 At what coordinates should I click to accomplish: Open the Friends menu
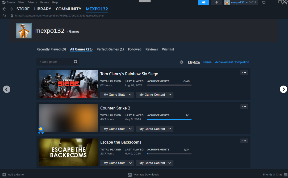click(x=32, y=2)
